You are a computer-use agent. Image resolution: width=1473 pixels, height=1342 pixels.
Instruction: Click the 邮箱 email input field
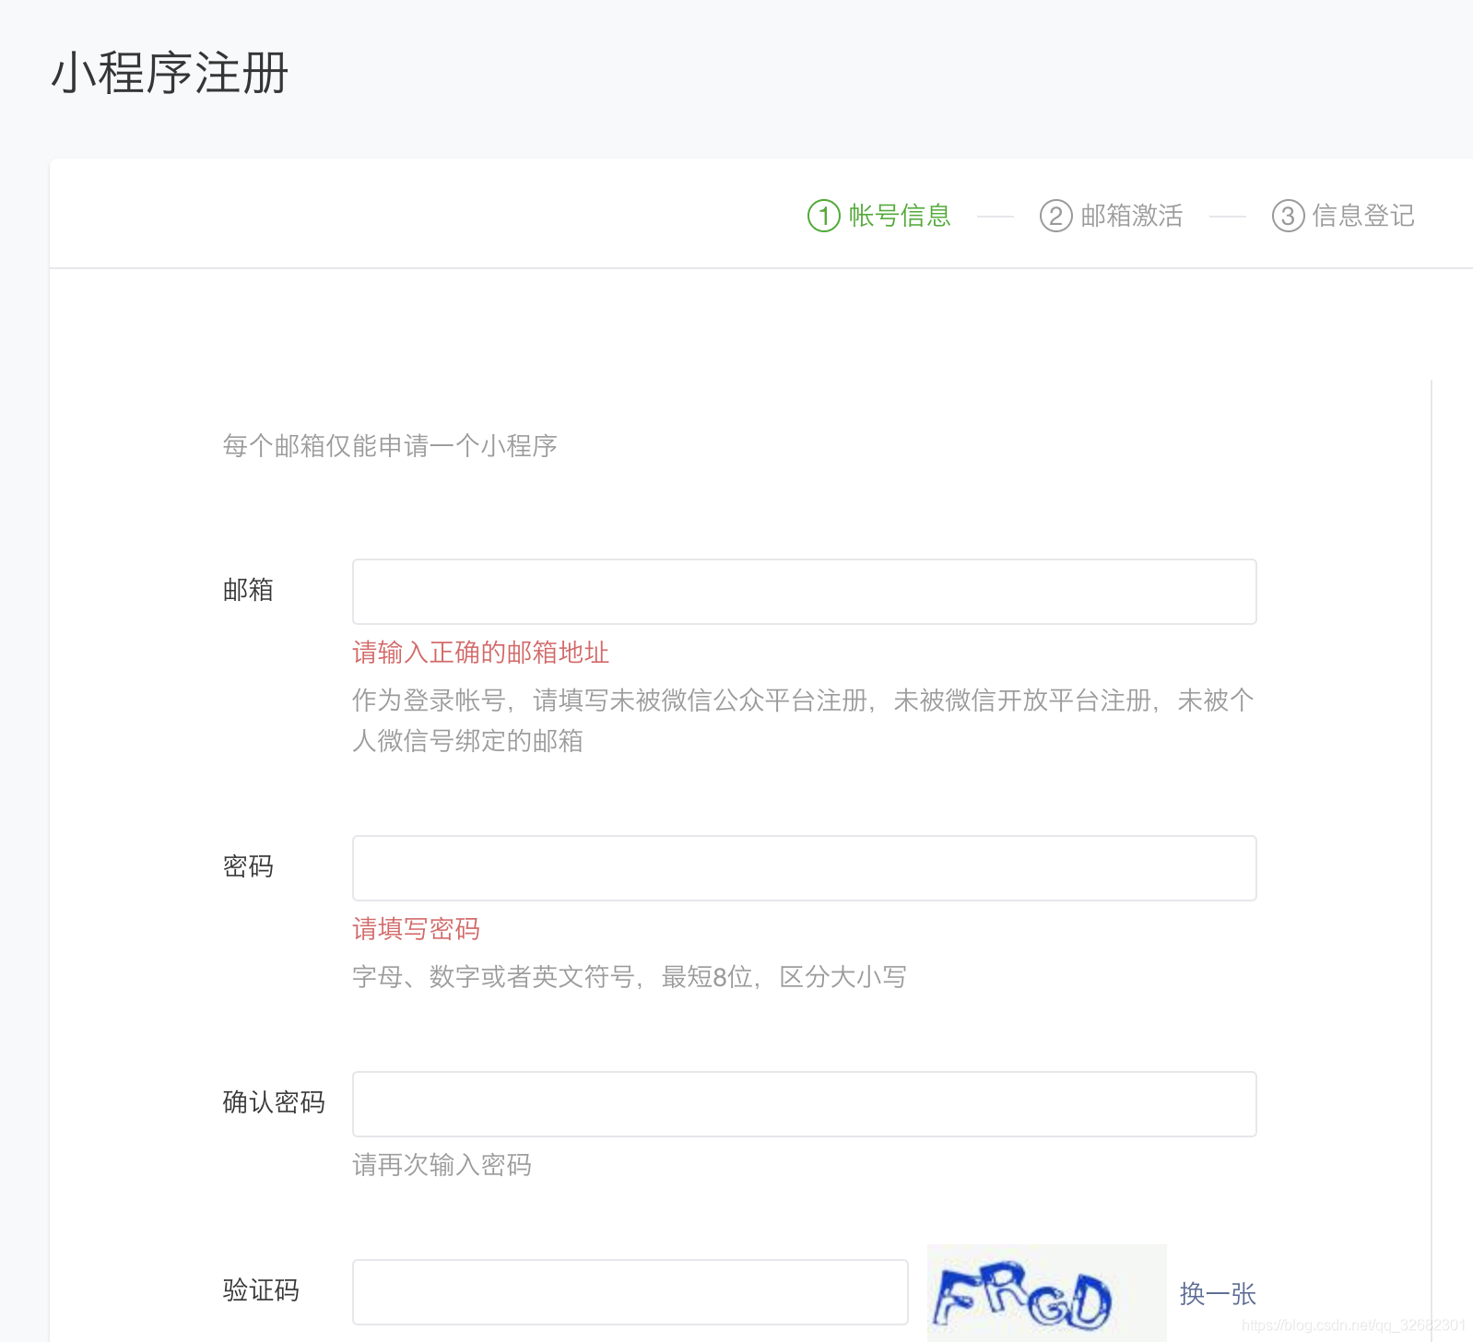point(804,592)
